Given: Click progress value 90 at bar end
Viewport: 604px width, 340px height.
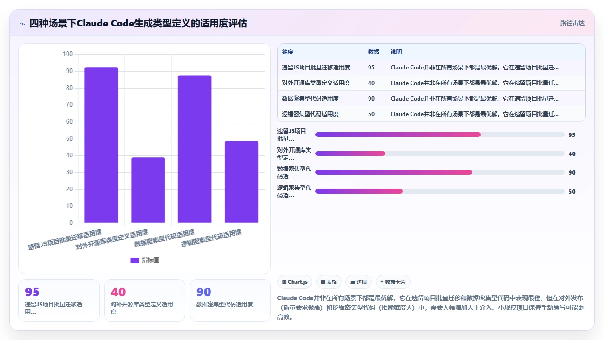Looking at the screenshot, I should [572, 172].
